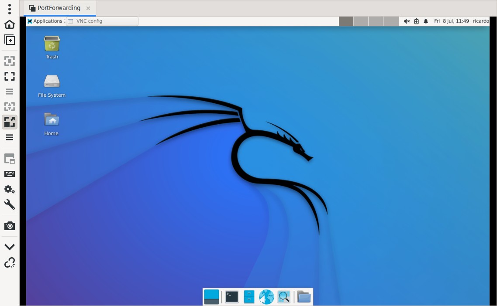Toggle fullscreen mode with the four-corner brackets icon
The width and height of the screenshot is (497, 306).
(x=10, y=76)
